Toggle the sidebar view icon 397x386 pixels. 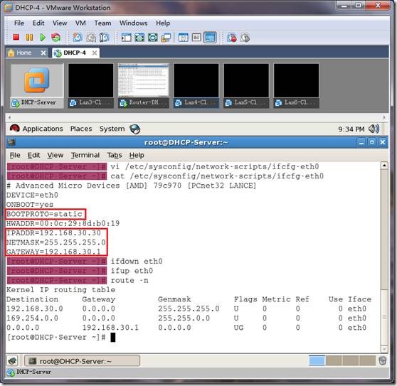[127, 38]
